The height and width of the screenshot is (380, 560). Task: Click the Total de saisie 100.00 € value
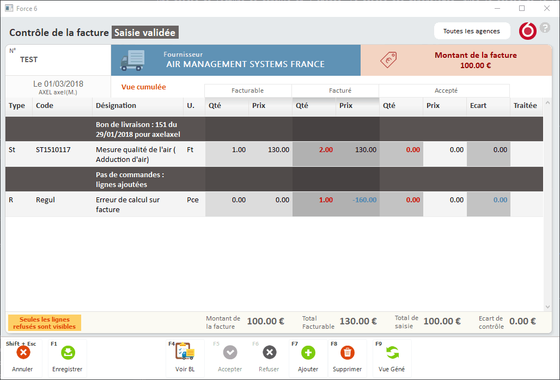click(x=442, y=321)
